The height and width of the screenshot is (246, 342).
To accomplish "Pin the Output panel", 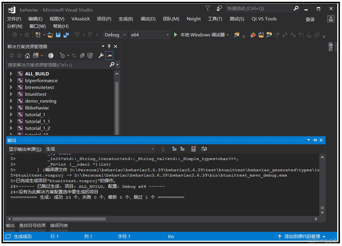I will coord(315,140).
